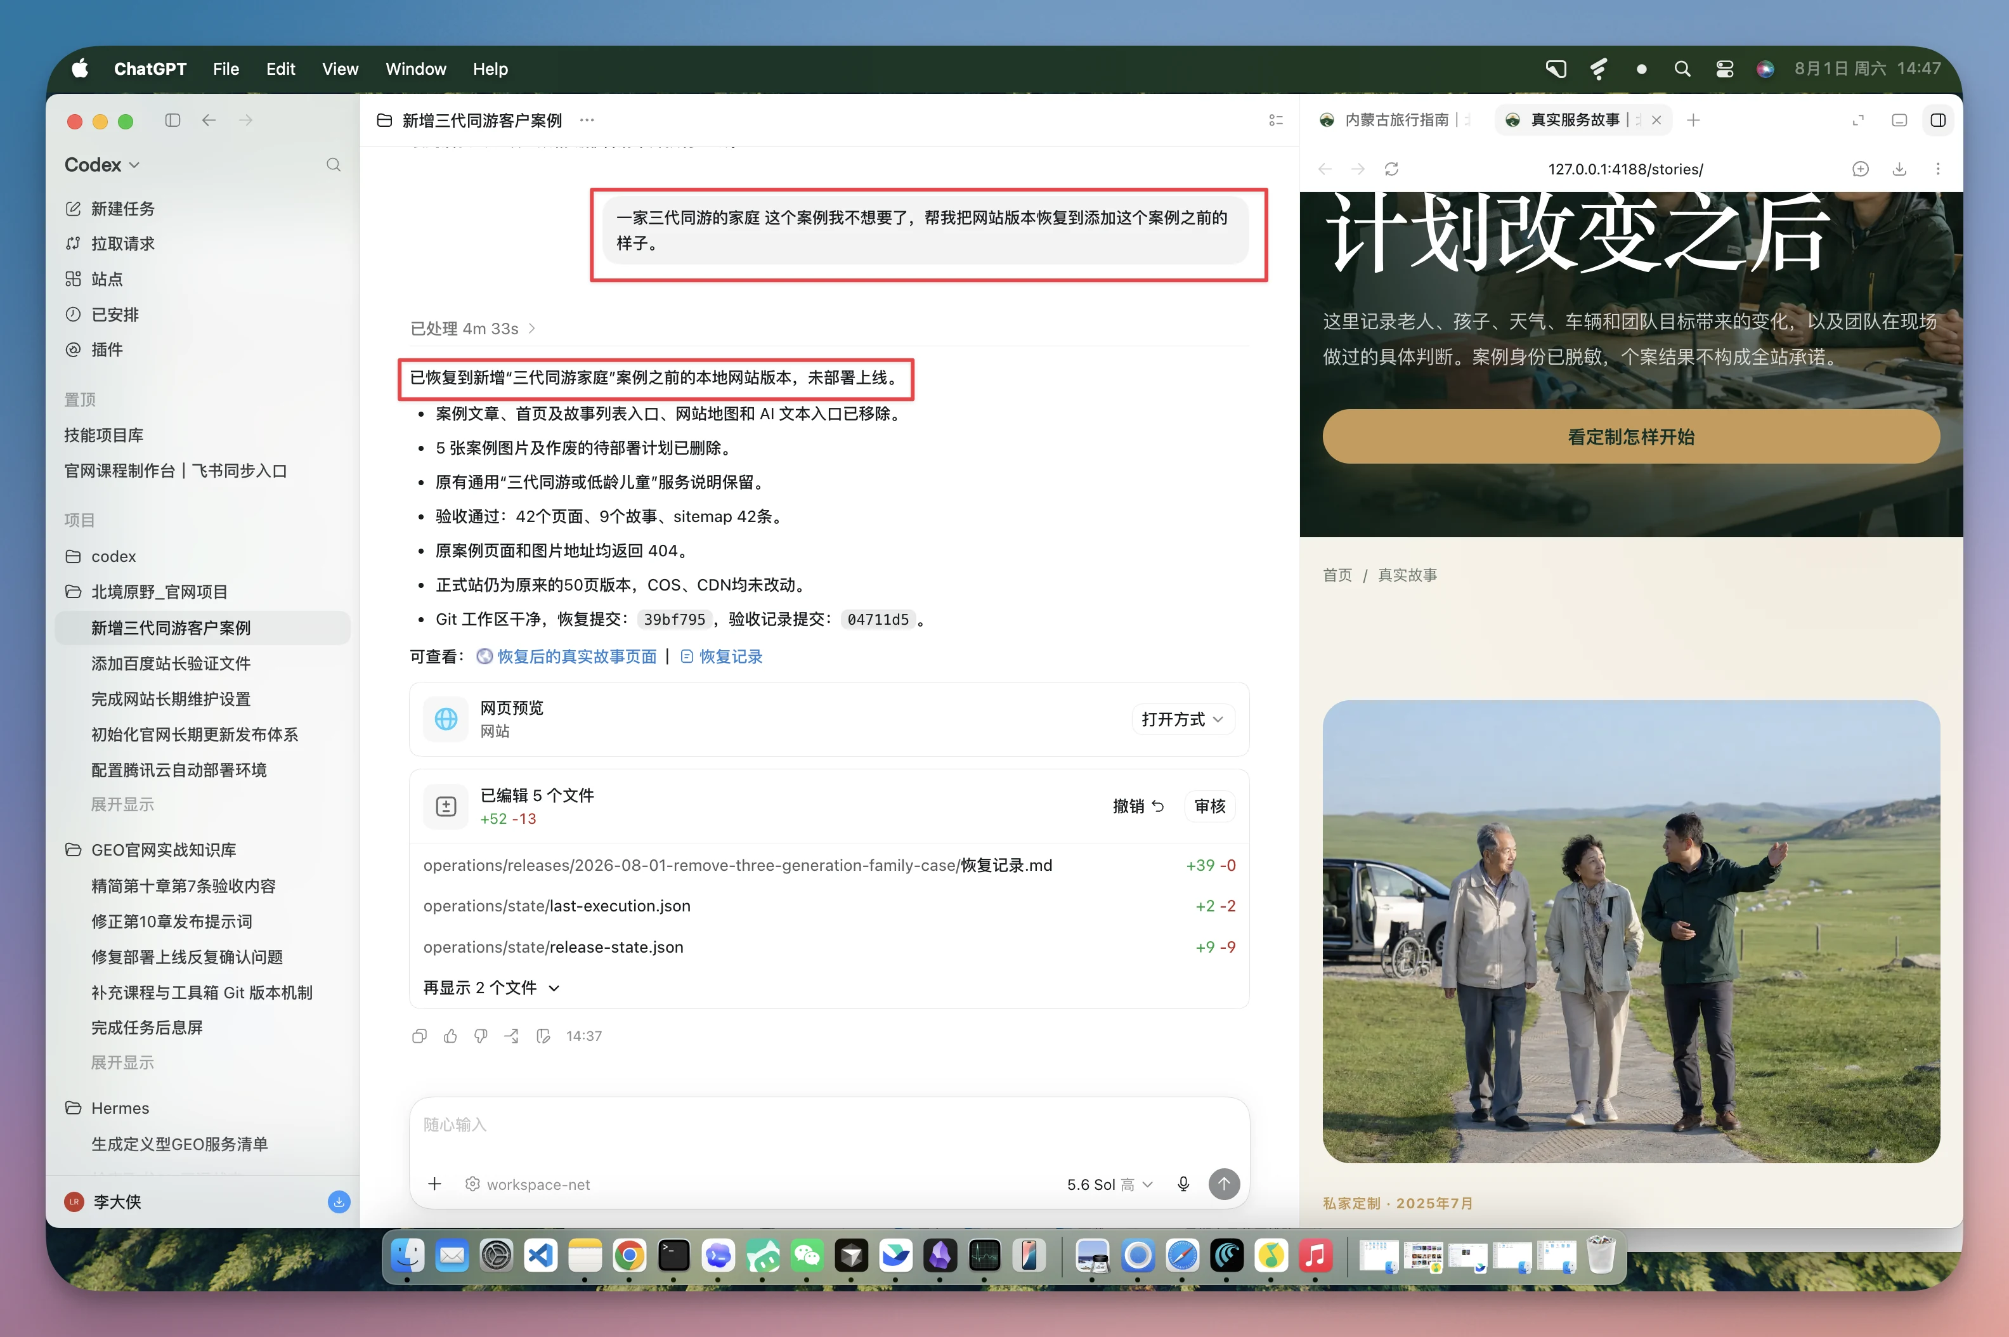The width and height of the screenshot is (2009, 1337).
Task: Click the preview address bar URL
Action: coord(1625,169)
